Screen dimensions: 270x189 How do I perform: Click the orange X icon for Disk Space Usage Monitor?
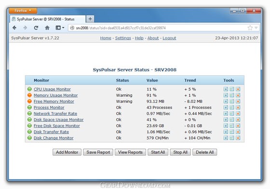(x=238, y=120)
